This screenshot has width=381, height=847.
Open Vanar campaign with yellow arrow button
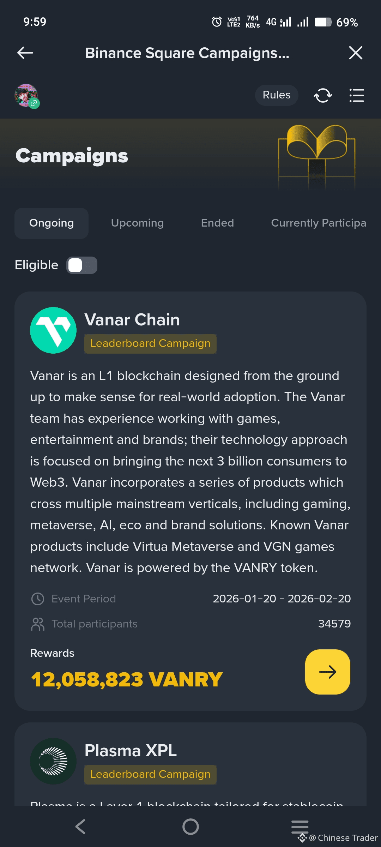(327, 672)
